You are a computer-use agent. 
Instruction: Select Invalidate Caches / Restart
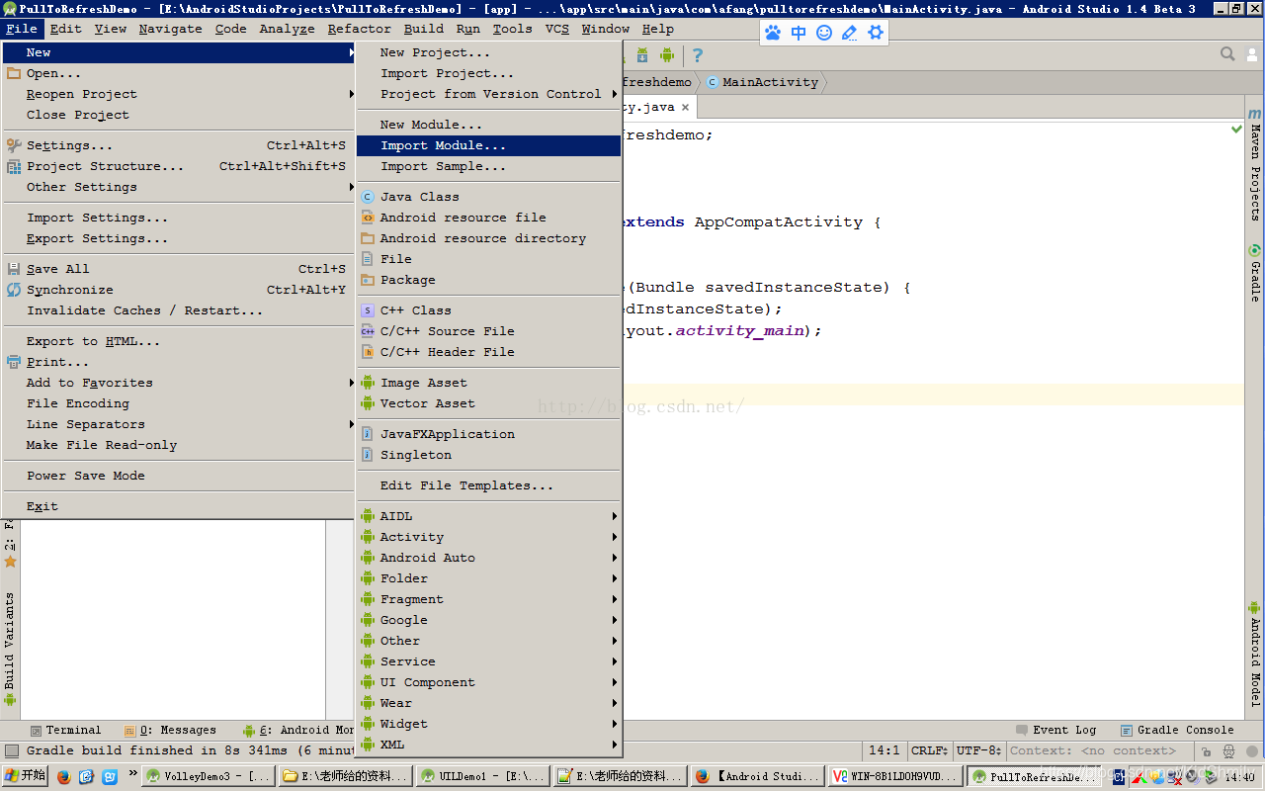pos(179,310)
